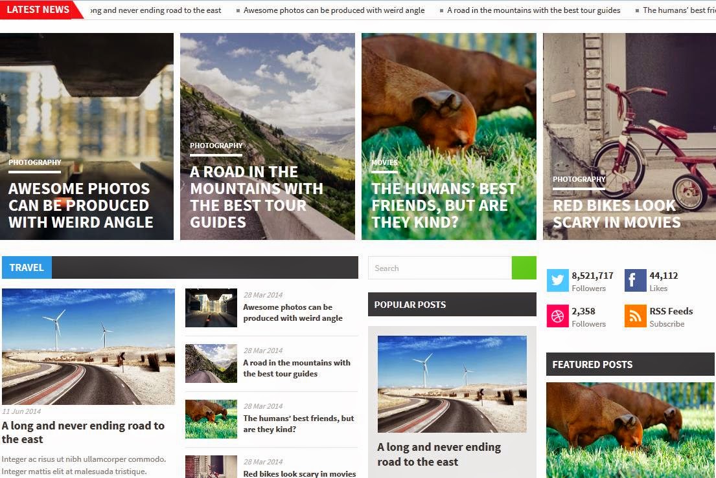The width and height of the screenshot is (716, 478).
Task: Click the green search submit button
Action: point(524,268)
